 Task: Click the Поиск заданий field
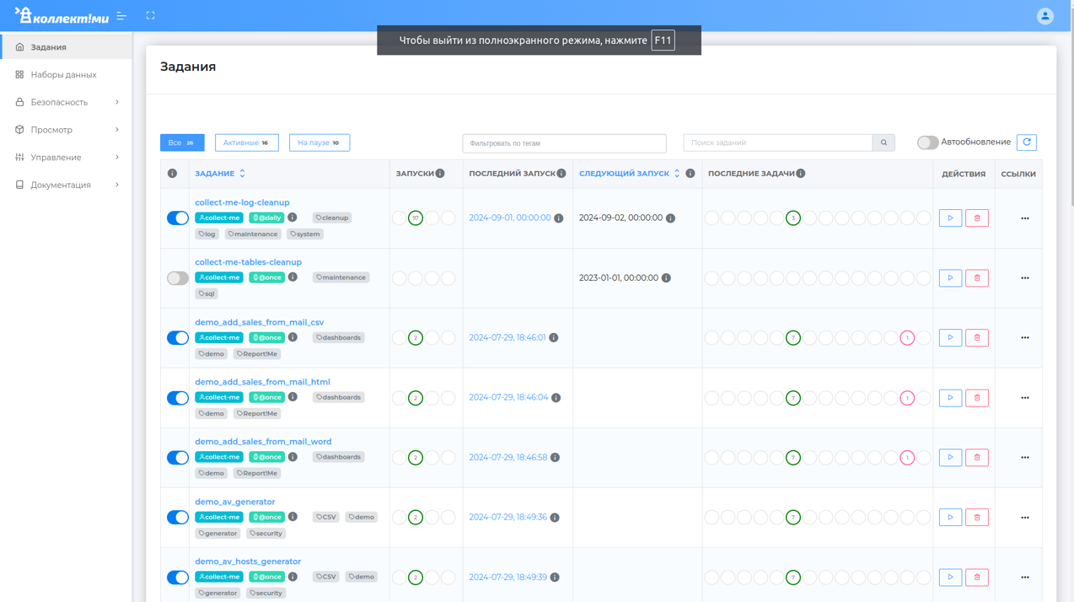[x=778, y=142]
